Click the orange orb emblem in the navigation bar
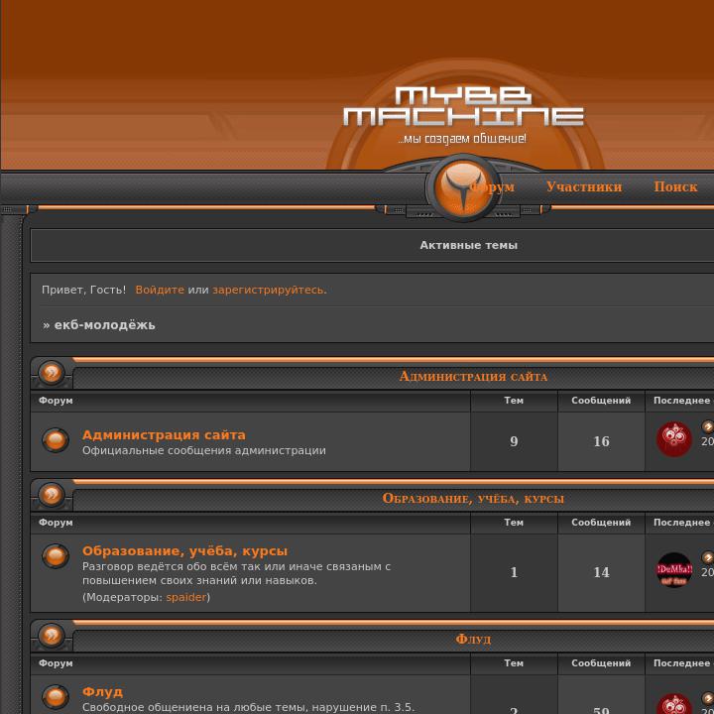The width and height of the screenshot is (714, 714). click(463, 187)
